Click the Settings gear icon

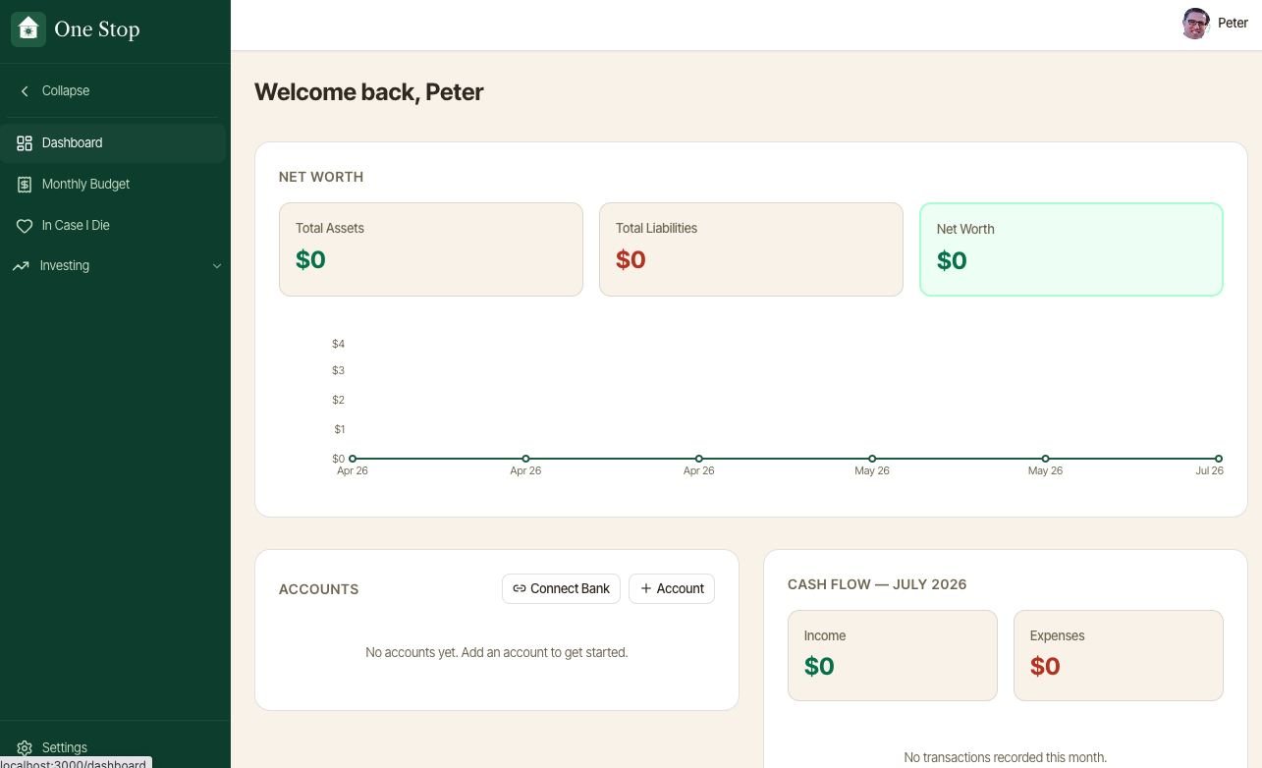point(25,748)
